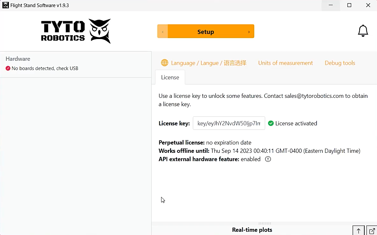This screenshot has height=235, width=377.
Task: Pop out real-time plots in new window
Action: [372, 231]
